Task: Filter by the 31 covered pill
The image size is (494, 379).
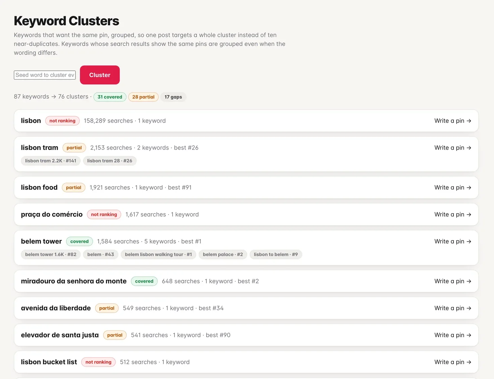Action: coord(110,97)
